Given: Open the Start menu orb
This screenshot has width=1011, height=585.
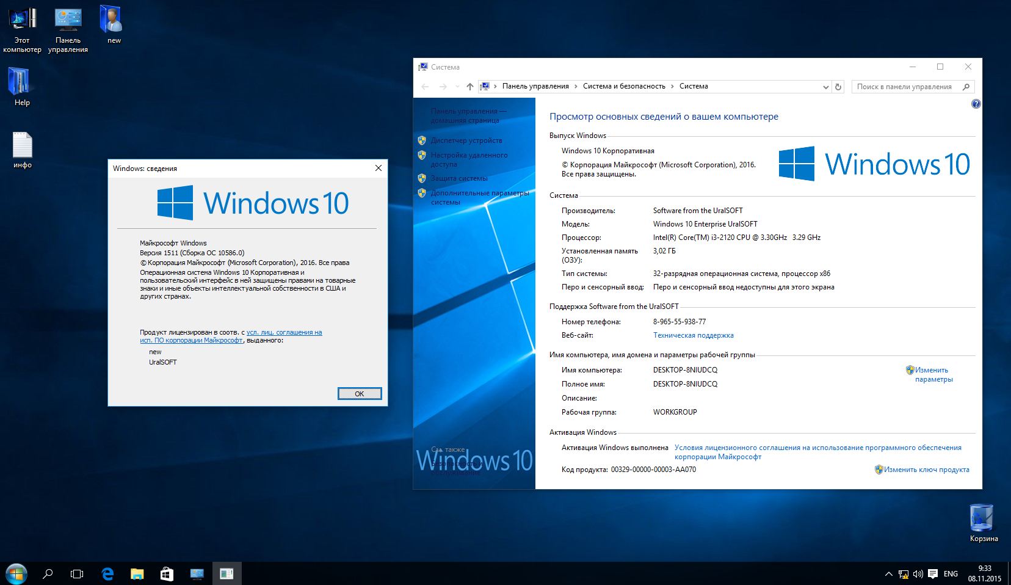Looking at the screenshot, I should (16, 573).
